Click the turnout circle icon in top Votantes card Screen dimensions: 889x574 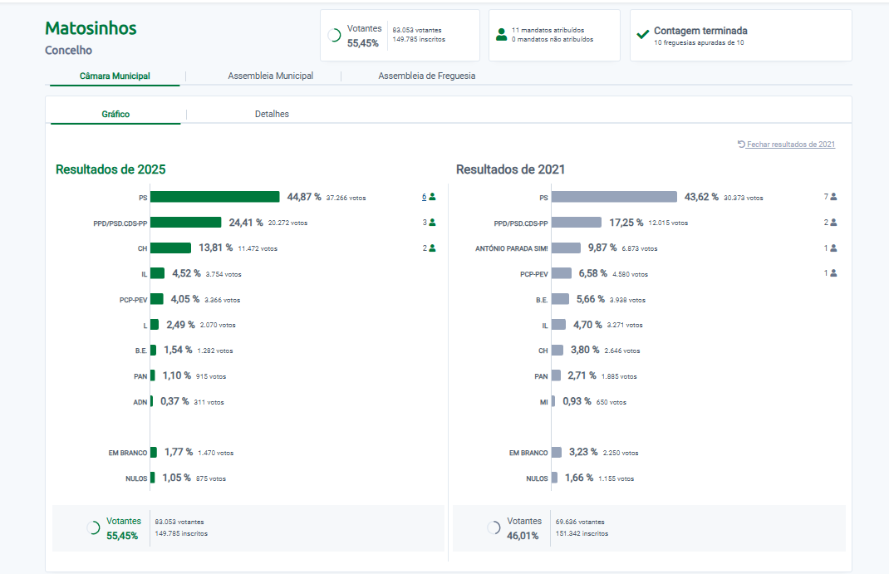click(335, 36)
